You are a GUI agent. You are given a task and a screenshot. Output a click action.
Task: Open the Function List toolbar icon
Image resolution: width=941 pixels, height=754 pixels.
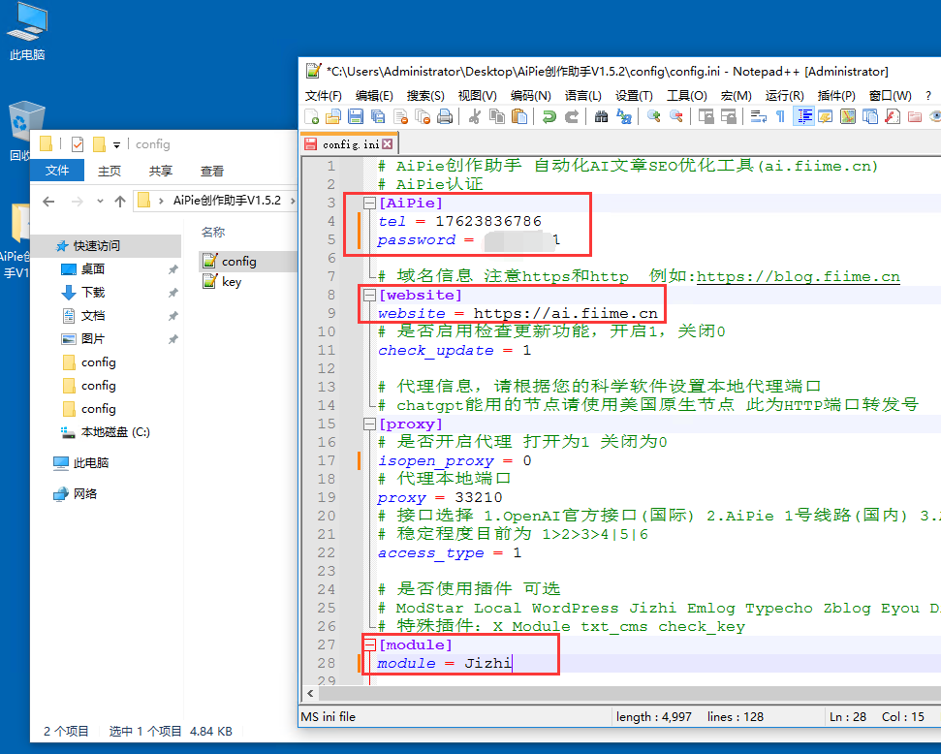click(x=893, y=116)
